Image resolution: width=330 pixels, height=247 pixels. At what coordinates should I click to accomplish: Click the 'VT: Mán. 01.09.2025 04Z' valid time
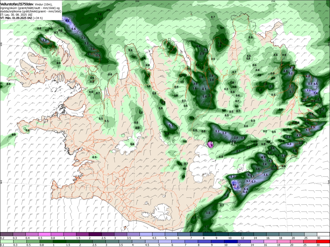[x=16, y=18]
